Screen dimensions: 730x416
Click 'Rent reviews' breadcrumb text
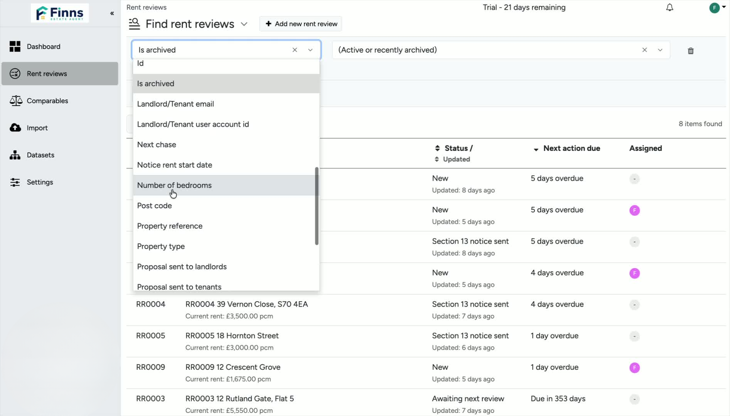146,7
